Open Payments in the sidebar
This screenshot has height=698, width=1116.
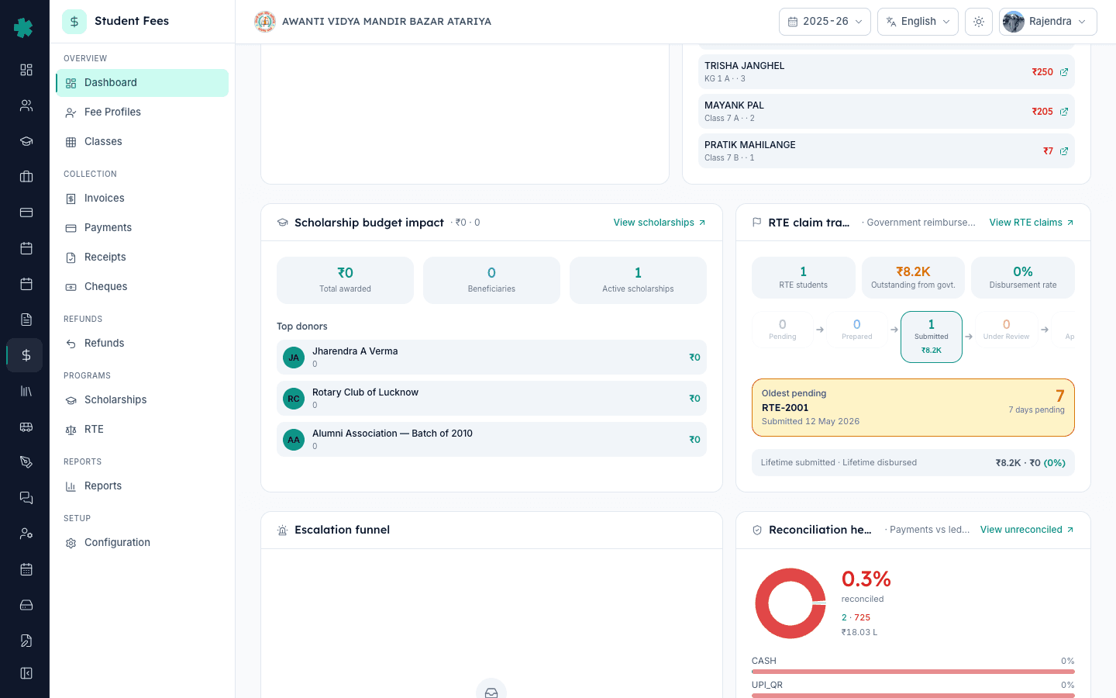[142, 228]
